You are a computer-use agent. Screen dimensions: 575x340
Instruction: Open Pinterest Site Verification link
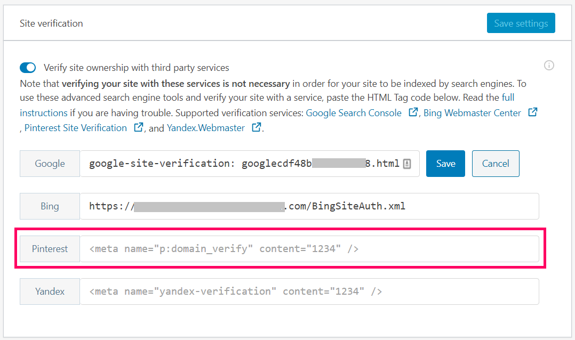pyautogui.click(x=76, y=128)
